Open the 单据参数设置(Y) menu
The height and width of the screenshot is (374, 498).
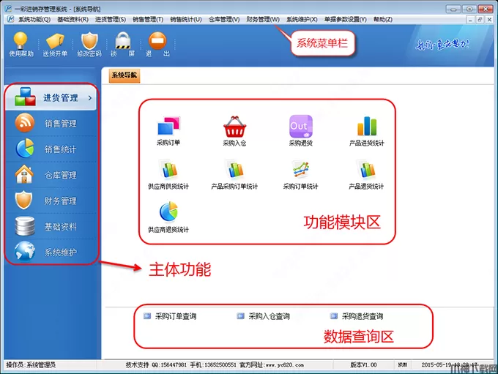tap(345, 19)
